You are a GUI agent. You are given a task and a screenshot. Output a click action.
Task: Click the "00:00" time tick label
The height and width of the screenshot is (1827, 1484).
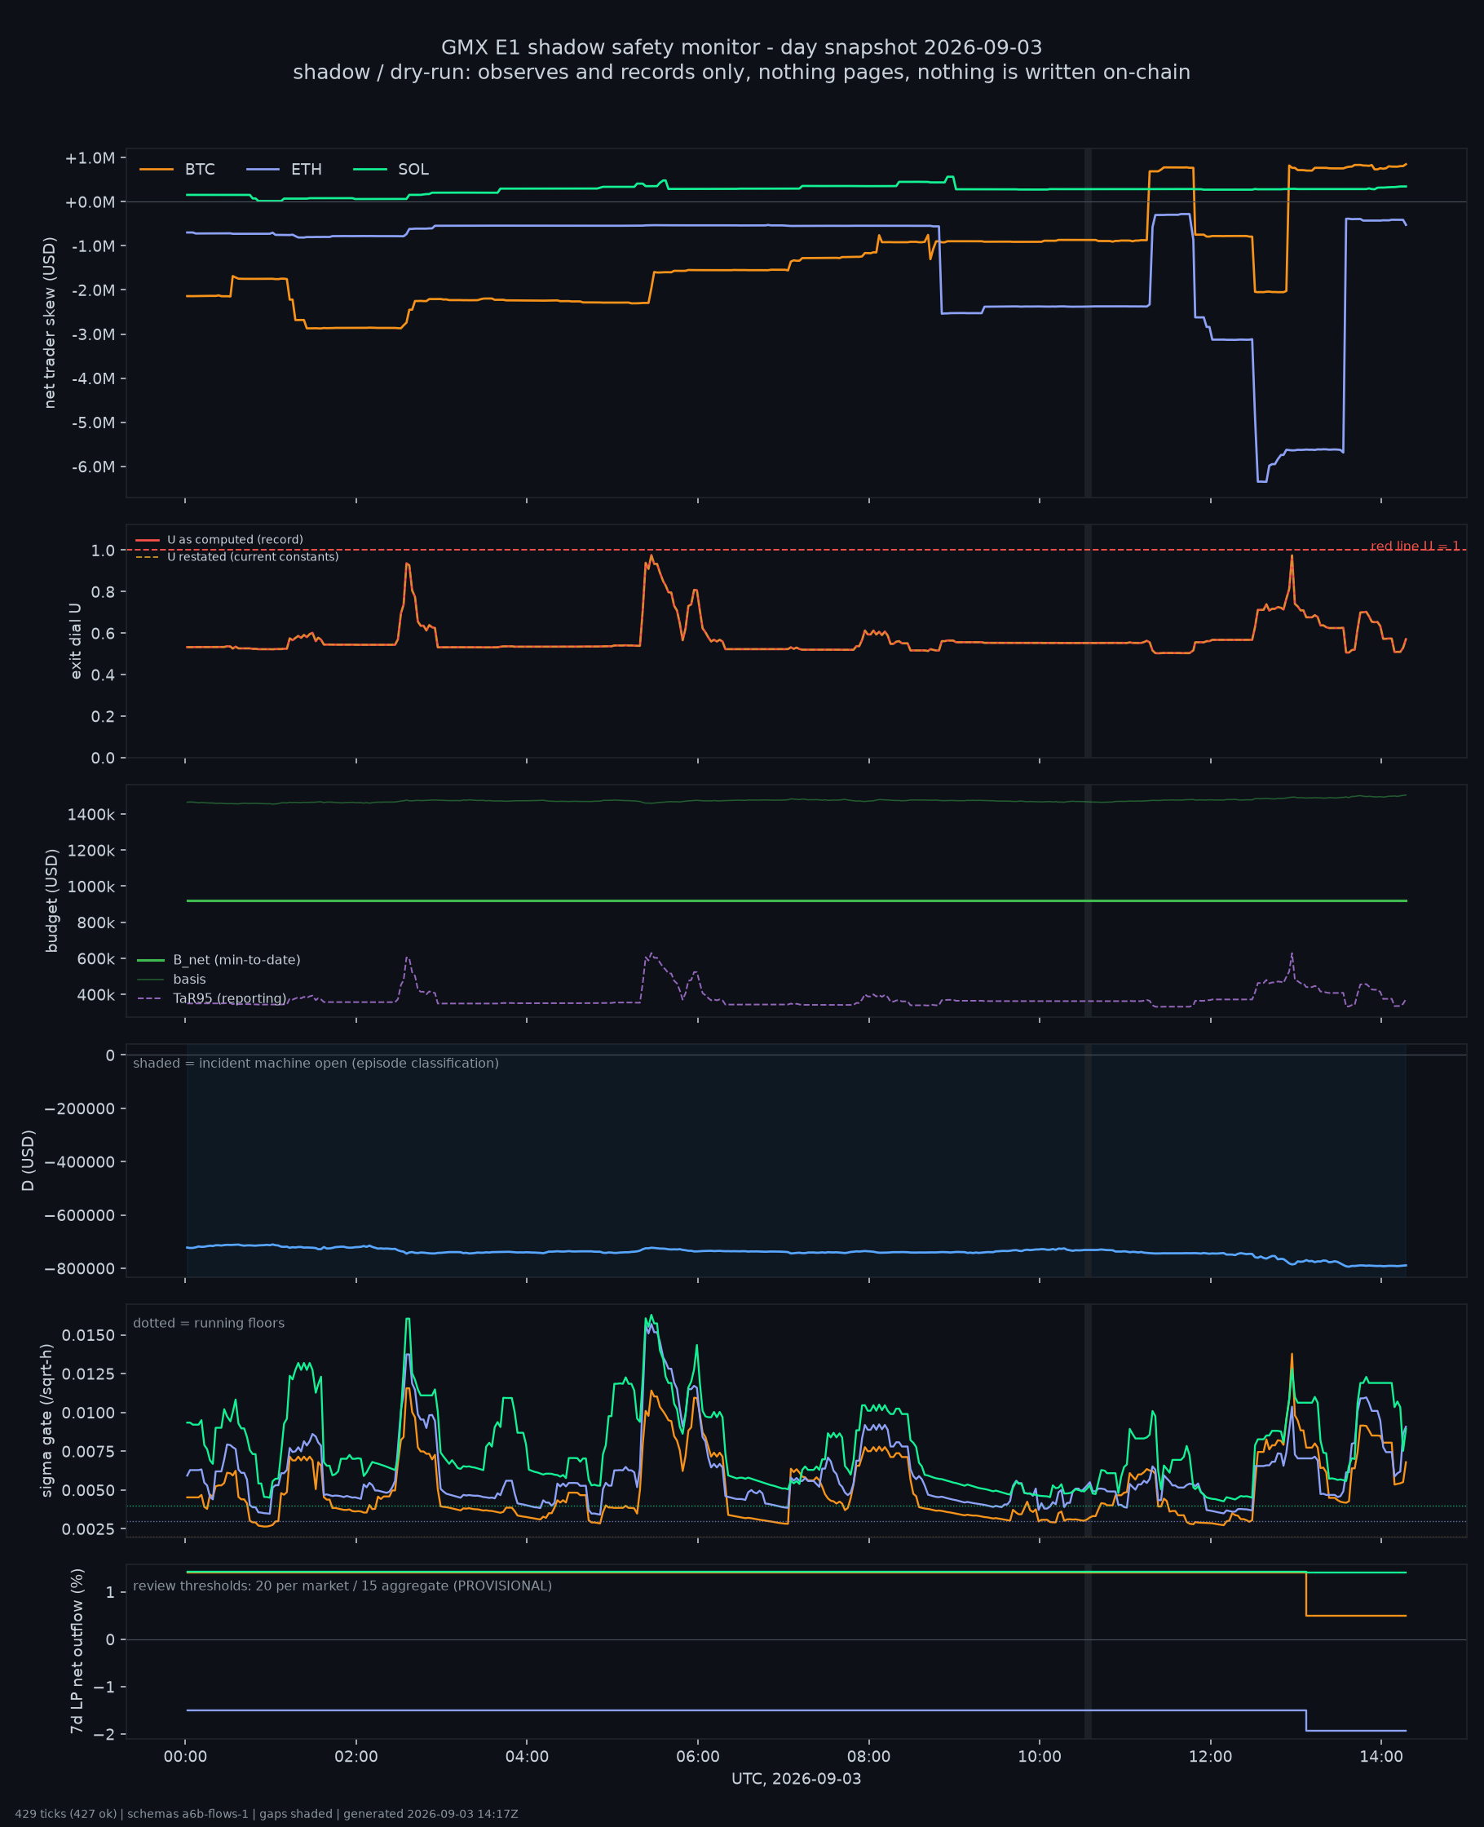186,1757
